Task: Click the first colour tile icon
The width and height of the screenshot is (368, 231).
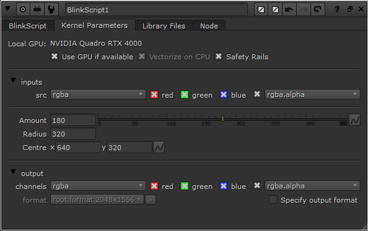Action: click(261, 9)
